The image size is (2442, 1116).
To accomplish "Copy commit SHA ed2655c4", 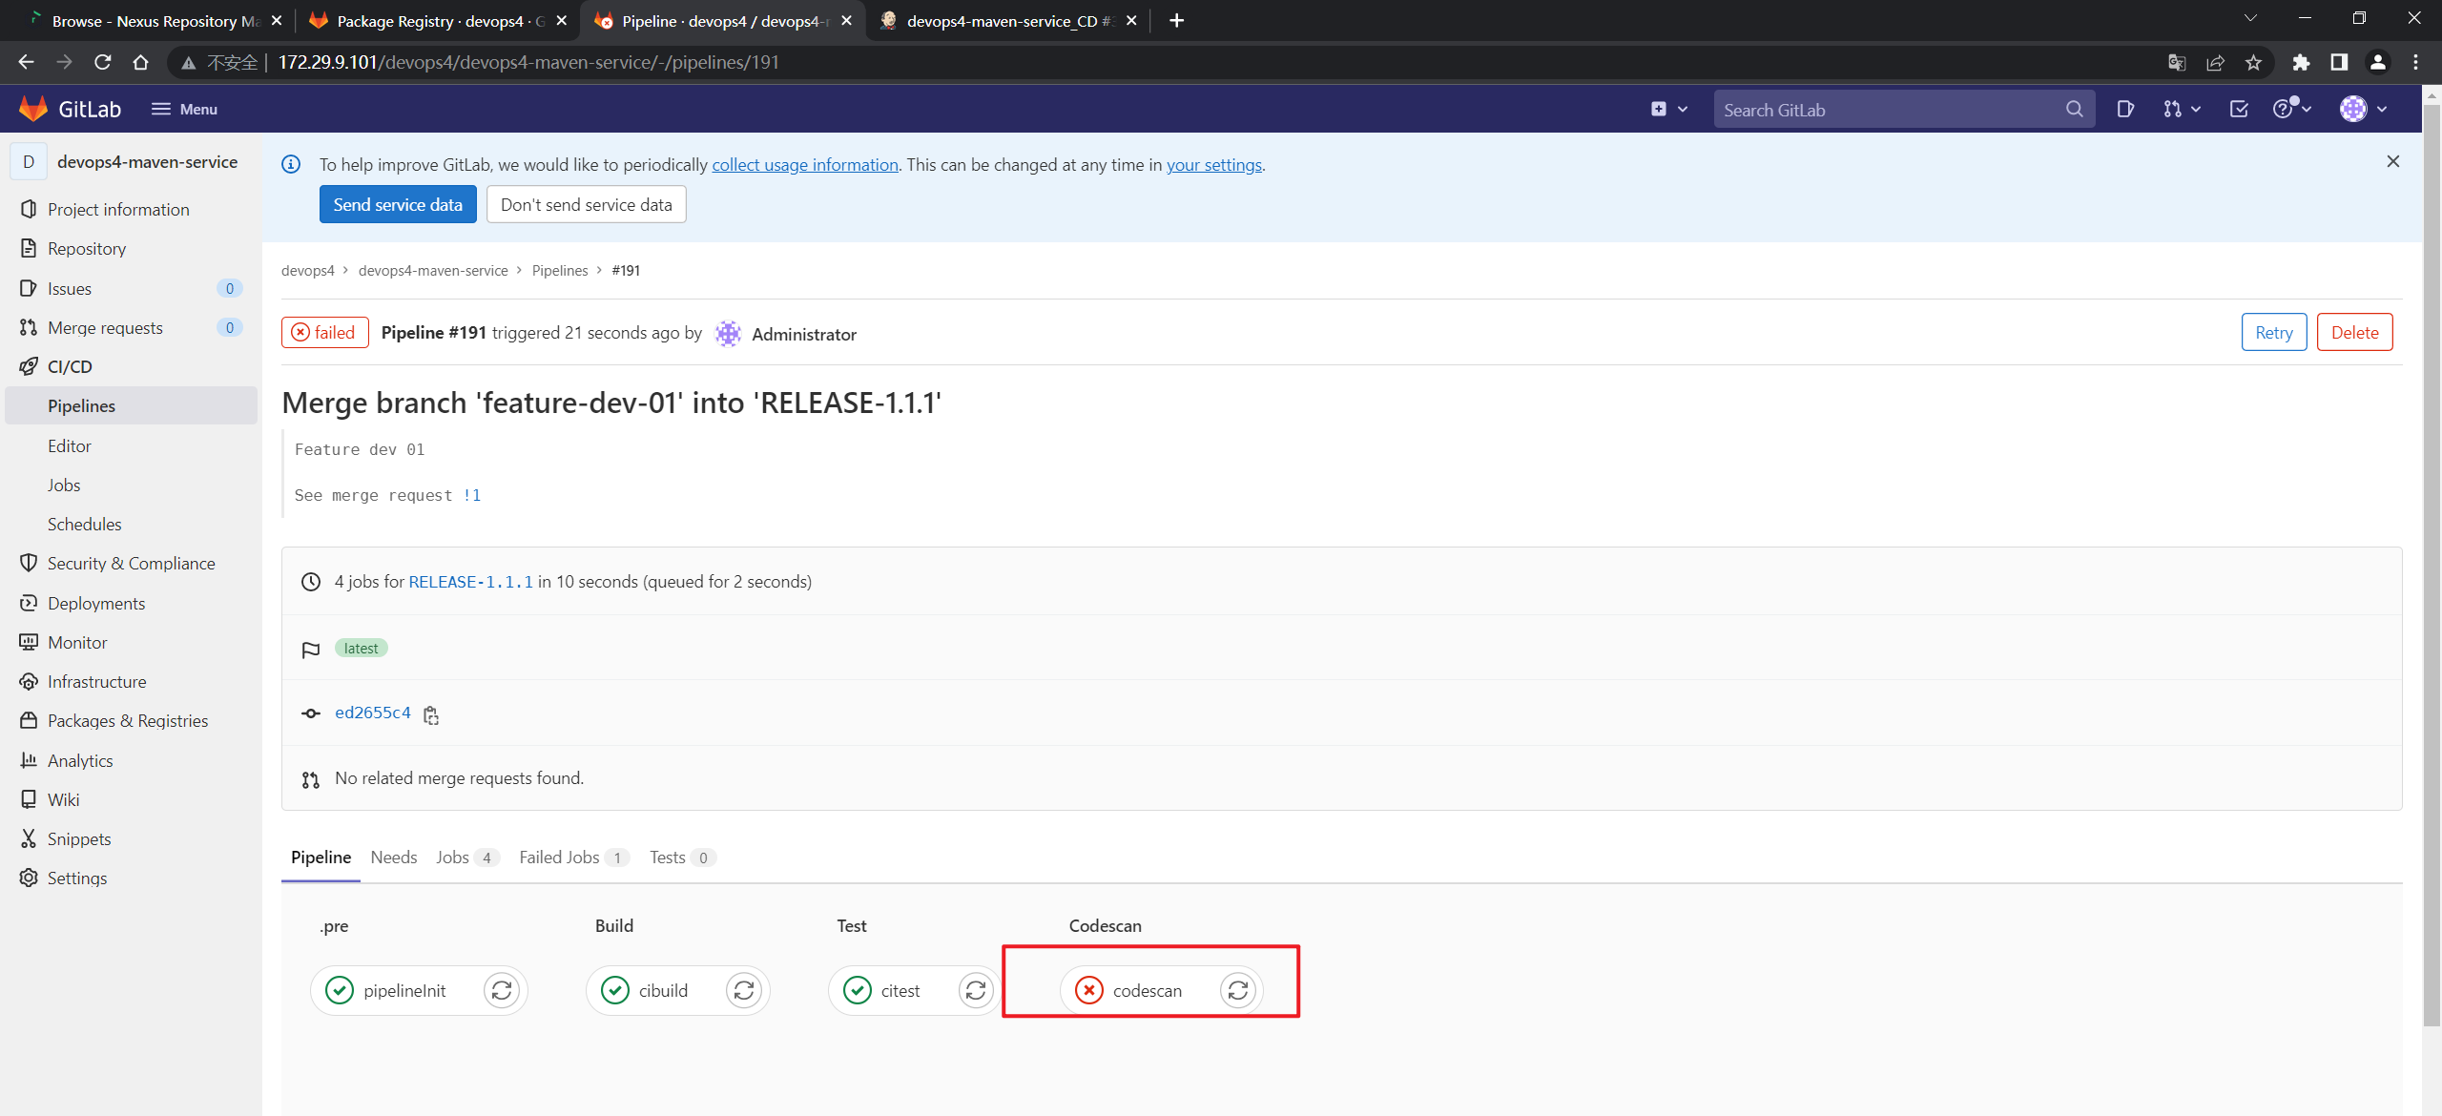I will pos(431,714).
